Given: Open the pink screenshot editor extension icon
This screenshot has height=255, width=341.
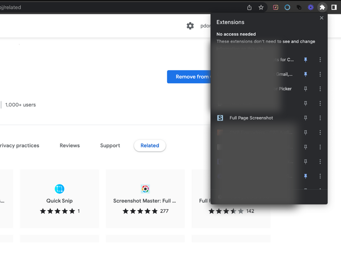Looking at the screenshot, I should coord(275,7).
